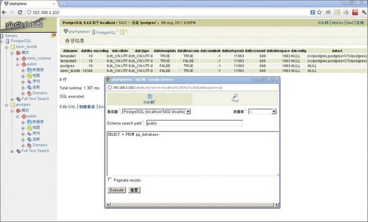Click the refresh icon beside Servers in tree

pyautogui.click(x=53, y=36)
